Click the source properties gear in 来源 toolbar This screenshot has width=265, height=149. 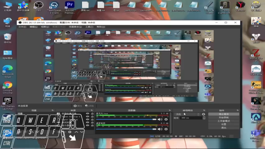point(70,132)
